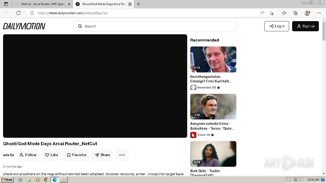Open the Action Center flag icon
The image size is (326, 183).
[x=301, y=180]
